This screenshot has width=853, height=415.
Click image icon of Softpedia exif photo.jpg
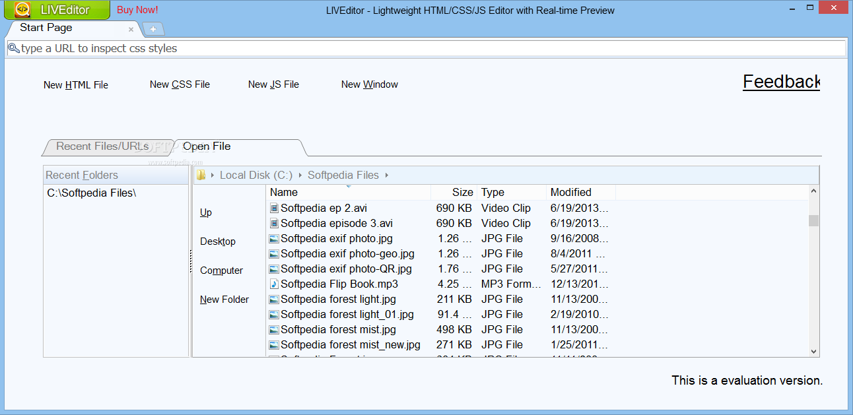point(274,238)
